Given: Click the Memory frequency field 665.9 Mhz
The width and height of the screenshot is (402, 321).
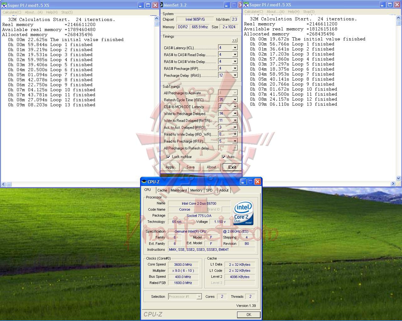Looking at the screenshot, I should [x=200, y=27].
